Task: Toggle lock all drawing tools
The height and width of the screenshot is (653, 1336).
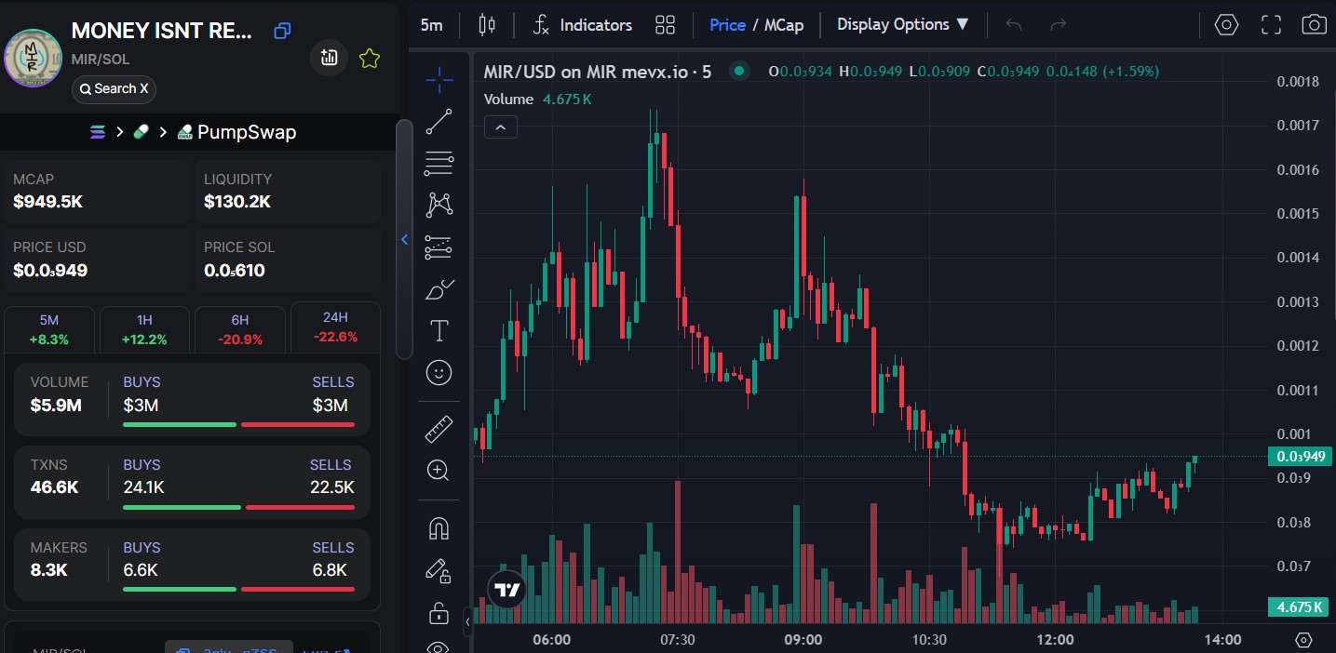Action: 439,612
